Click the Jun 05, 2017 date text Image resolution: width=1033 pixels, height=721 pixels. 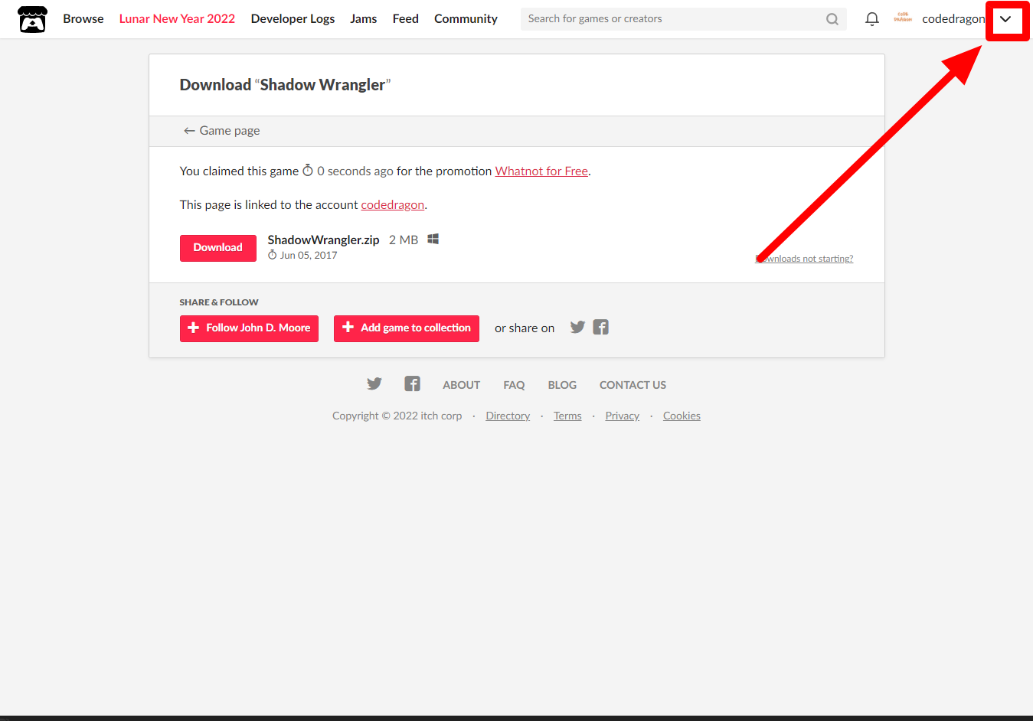pos(309,256)
